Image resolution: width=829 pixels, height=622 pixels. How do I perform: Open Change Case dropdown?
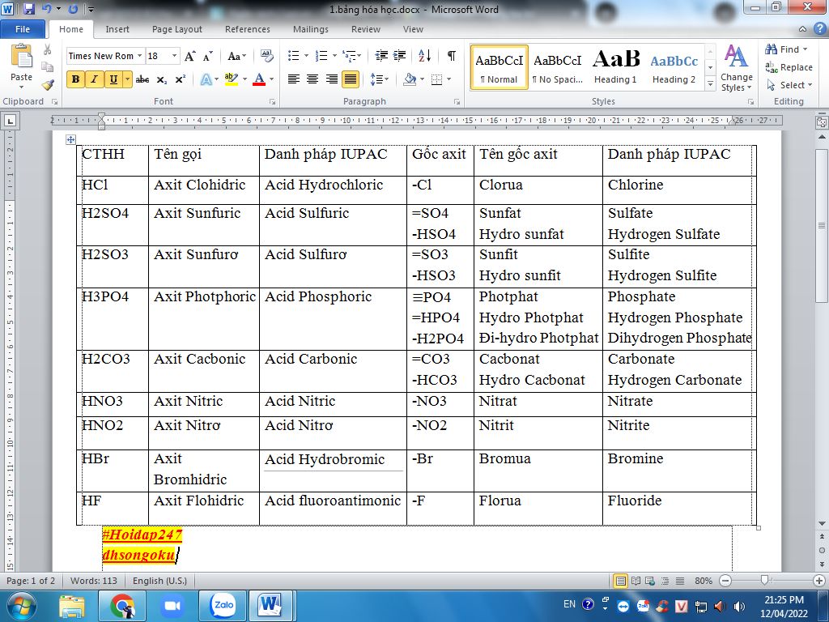point(237,56)
